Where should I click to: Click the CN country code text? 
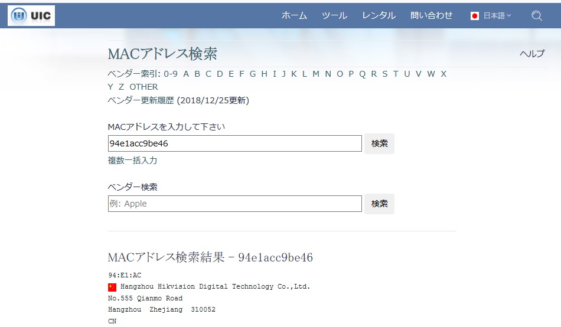point(112,321)
